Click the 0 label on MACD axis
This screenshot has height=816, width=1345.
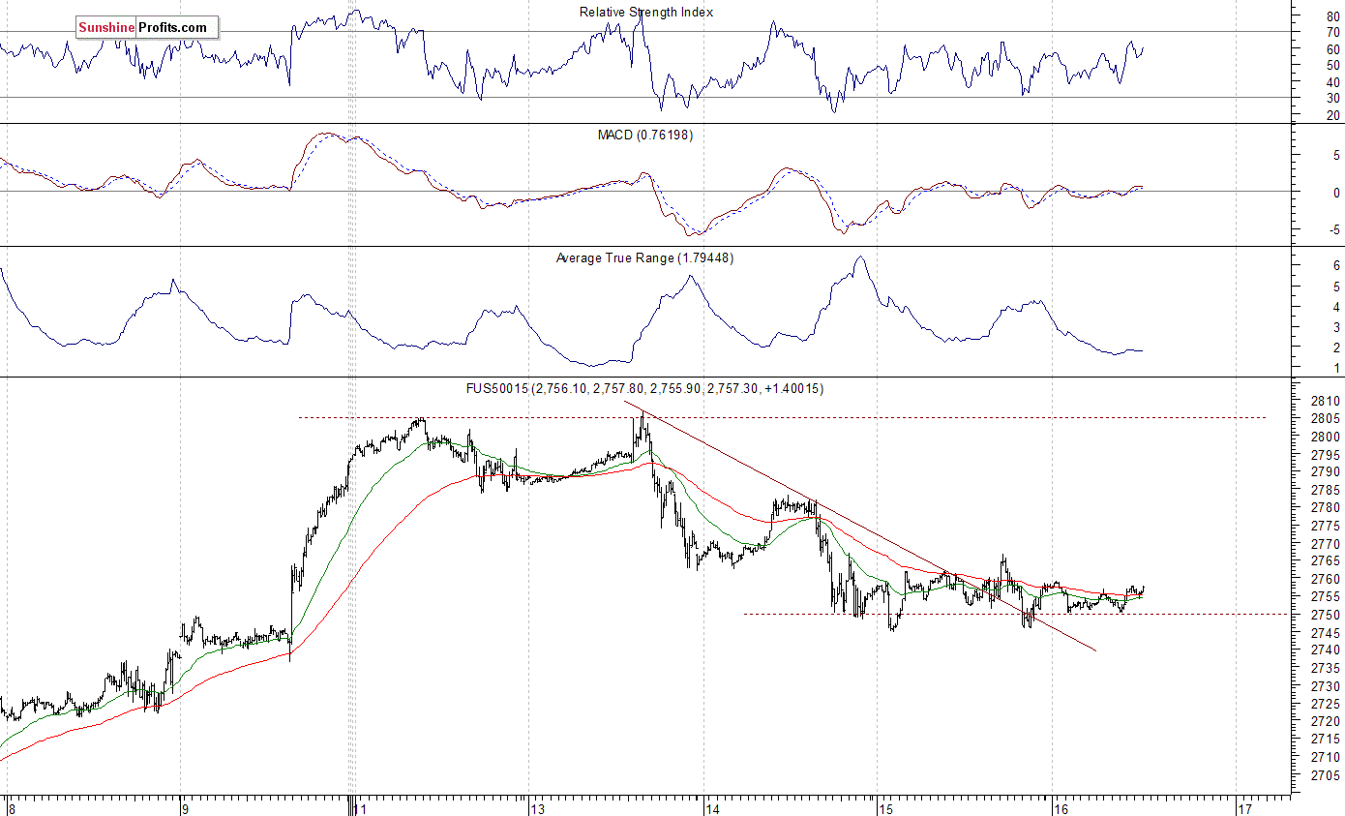click(x=1336, y=193)
